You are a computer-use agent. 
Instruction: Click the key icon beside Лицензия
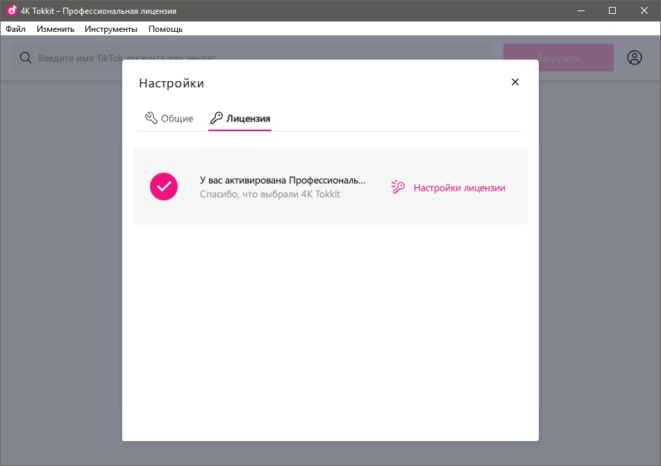[216, 118]
